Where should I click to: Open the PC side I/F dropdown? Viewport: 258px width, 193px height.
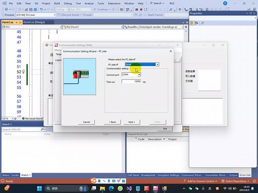pyautogui.click(x=157, y=64)
